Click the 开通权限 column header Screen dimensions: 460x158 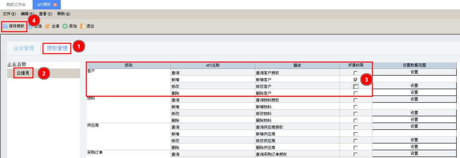(356, 65)
